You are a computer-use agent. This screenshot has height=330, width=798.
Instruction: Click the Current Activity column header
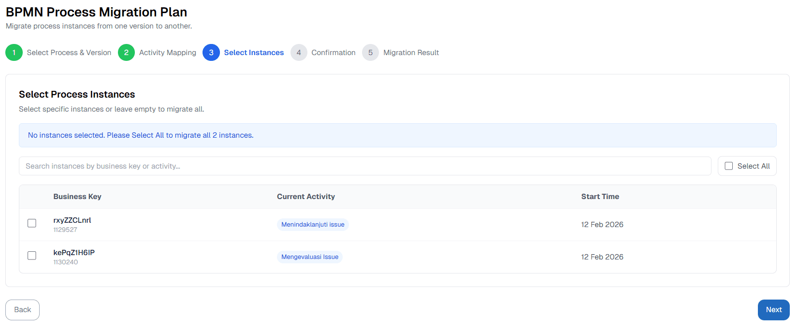(306, 197)
